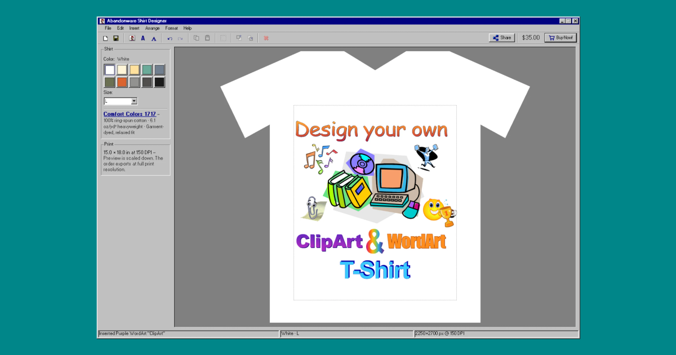676x355 pixels.
Task: Select the blue T-Shirt WordArt text
Action: pyautogui.click(x=375, y=270)
